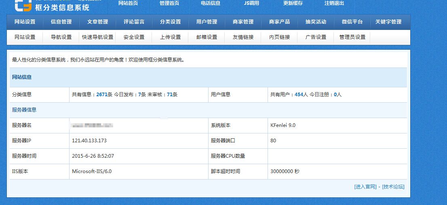Select 关键字管理 in main navigation
This screenshot has width=447, height=205.
click(388, 22)
